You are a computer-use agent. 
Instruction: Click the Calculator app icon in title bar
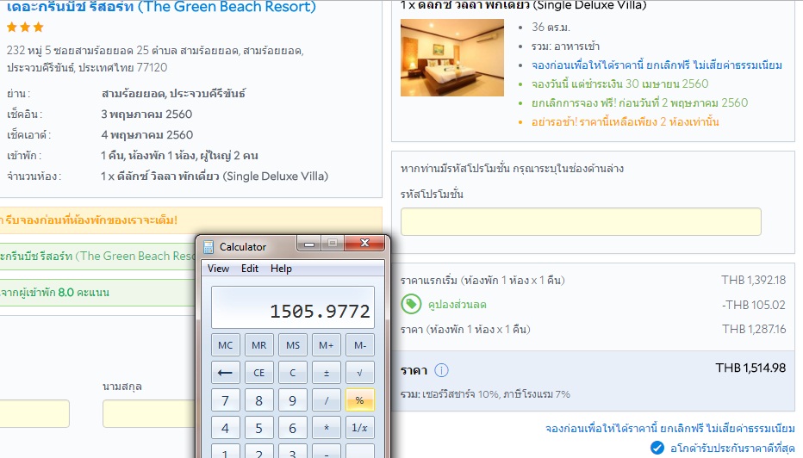[x=209, y=247]
